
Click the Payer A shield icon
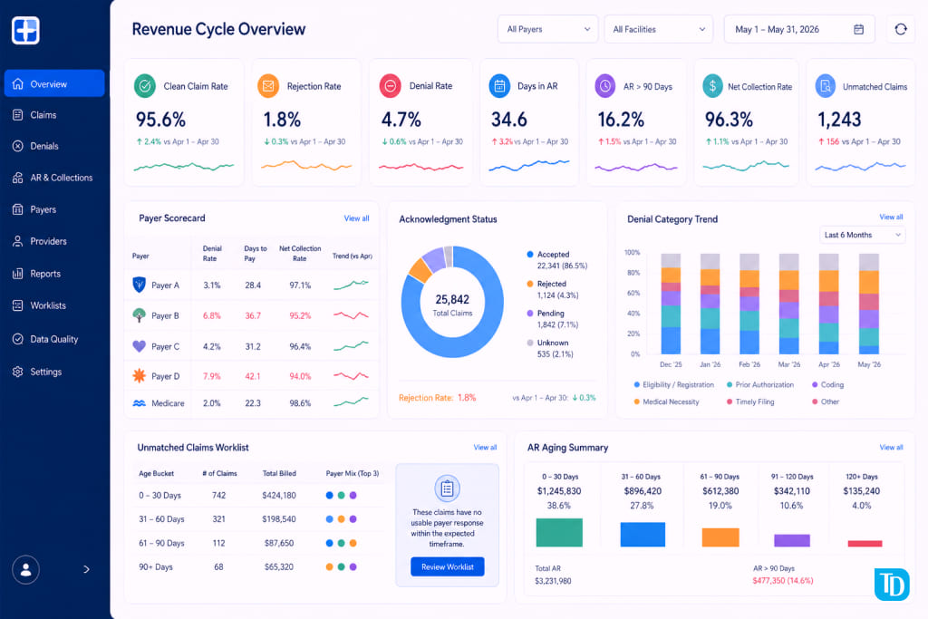[x=139, y=285]
